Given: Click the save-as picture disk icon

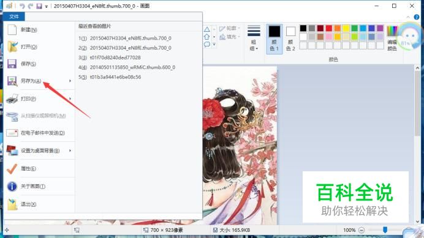Looking at the screenshot, I should [12, 81].
